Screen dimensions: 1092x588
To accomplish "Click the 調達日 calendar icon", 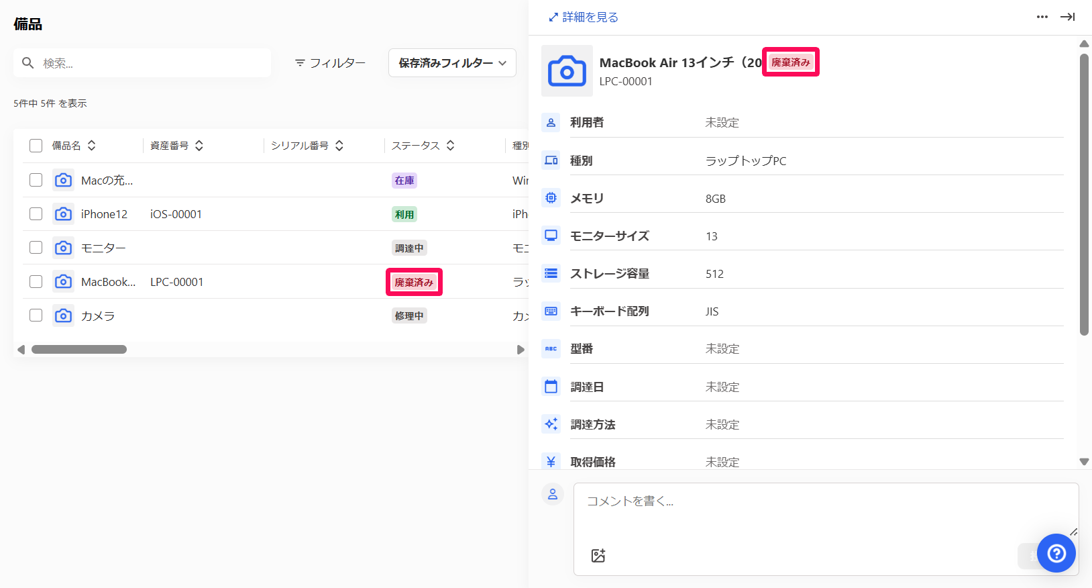I will pyautogui.click(x=551, y=387).
